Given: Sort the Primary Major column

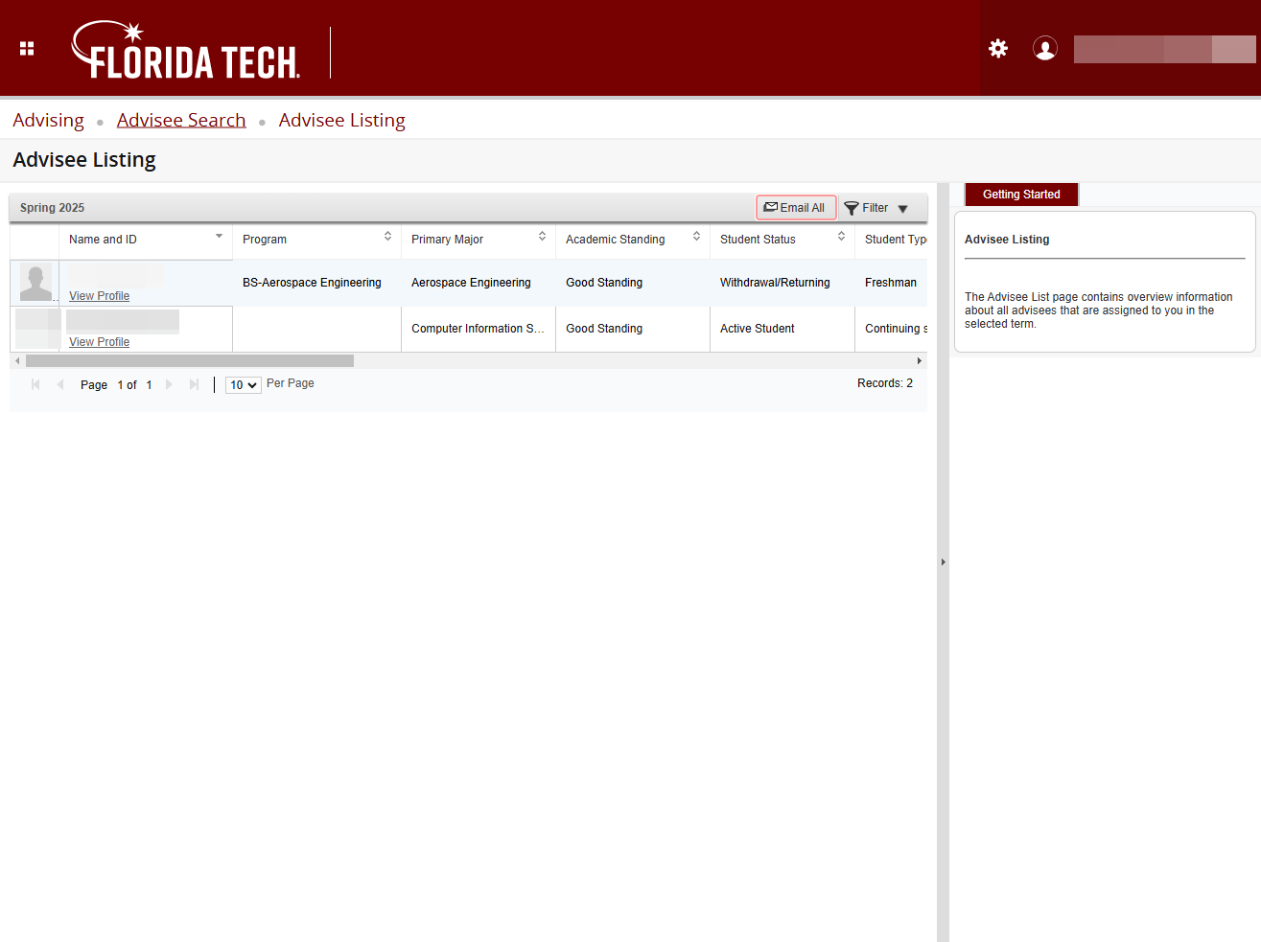Looking at the screenshot, I should coord(542,236).
